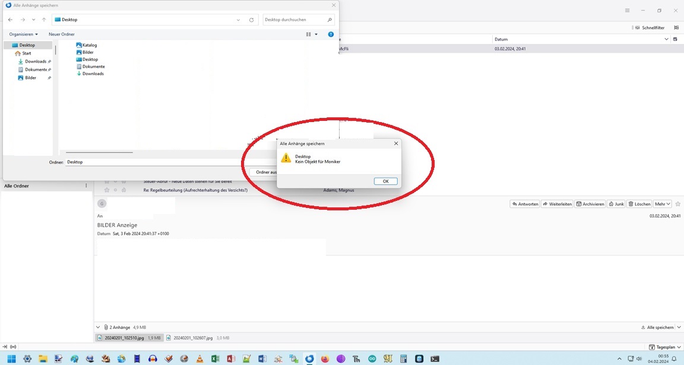Open view options dropdown arrow

(316, 34)
